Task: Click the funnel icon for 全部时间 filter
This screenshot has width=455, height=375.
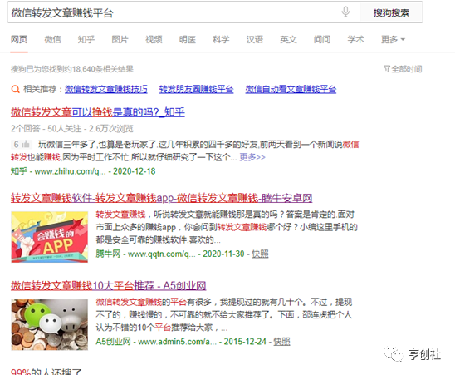Action: pos(387,69)
